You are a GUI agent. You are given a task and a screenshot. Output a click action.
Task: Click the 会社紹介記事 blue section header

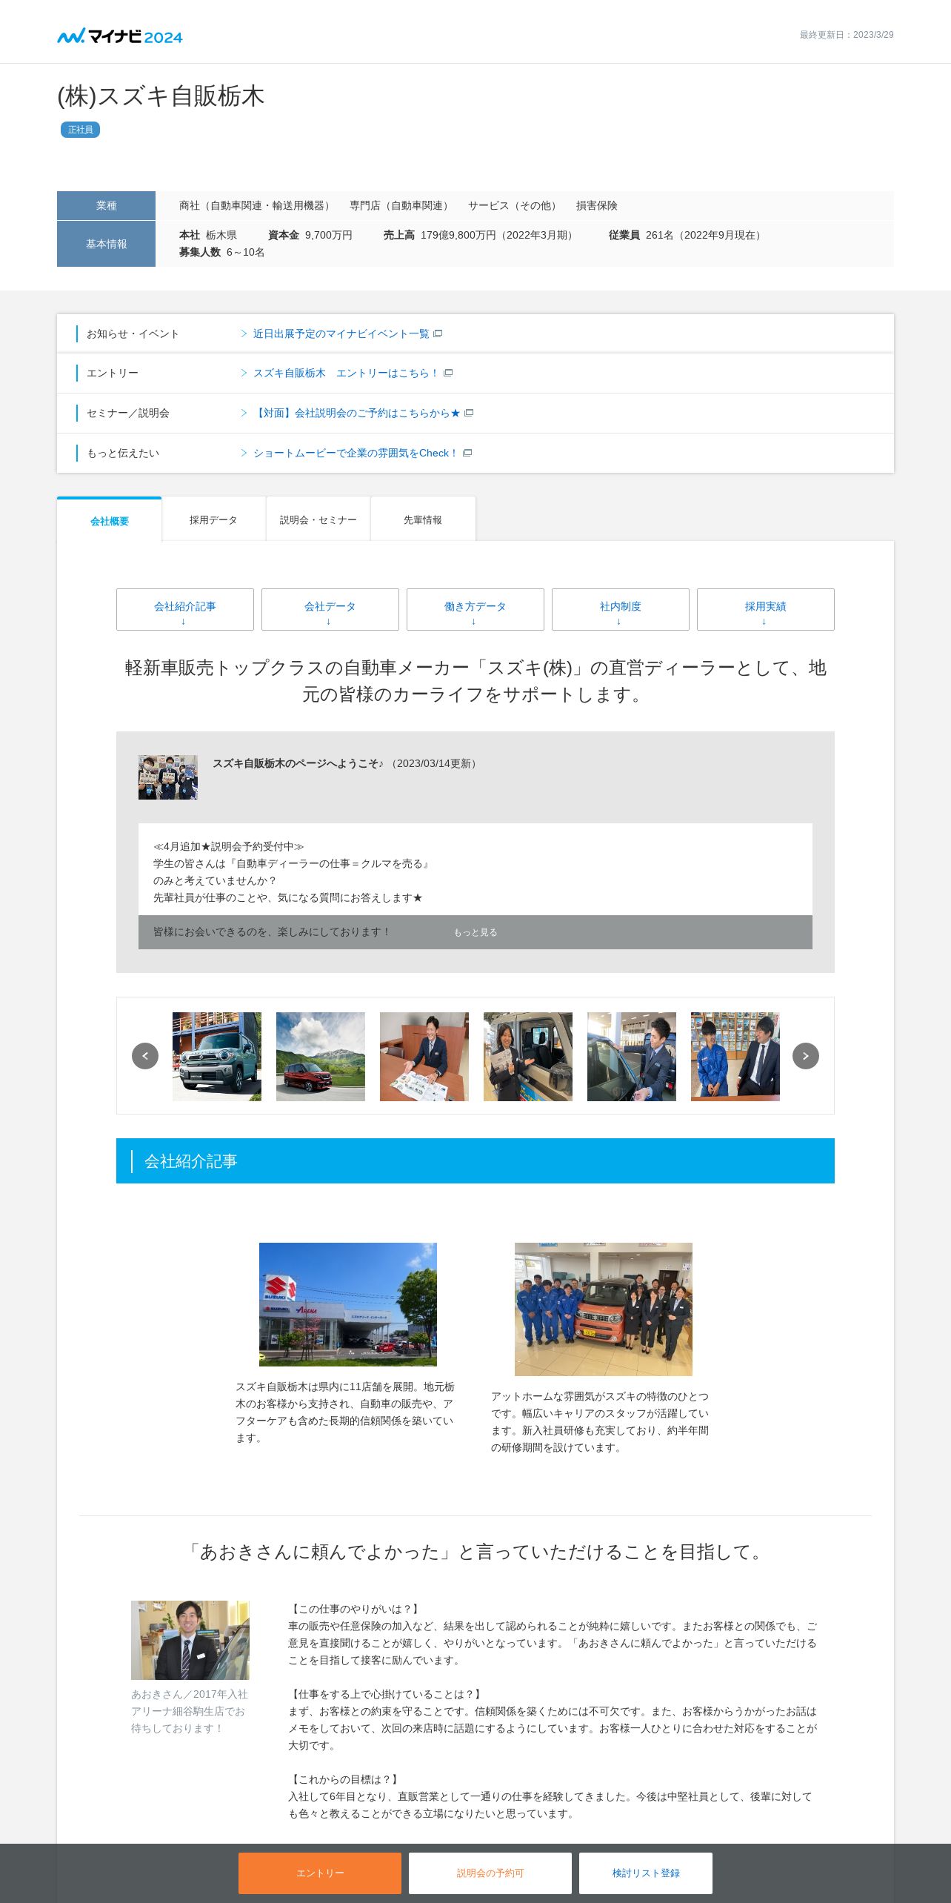(475, 1161)
